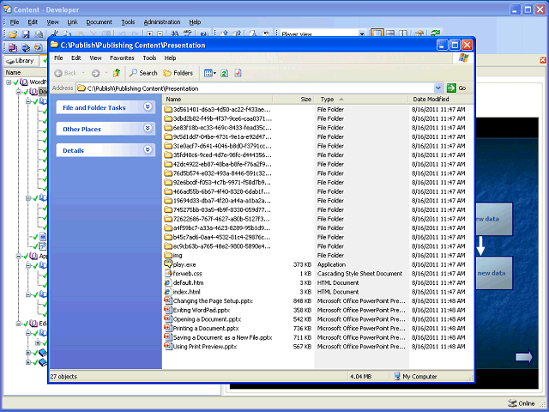This screenshot has width=549, height=412.
Task: Click the Exiting WordPad.pptx PowerPoint icon
Action: pos(168,310)
